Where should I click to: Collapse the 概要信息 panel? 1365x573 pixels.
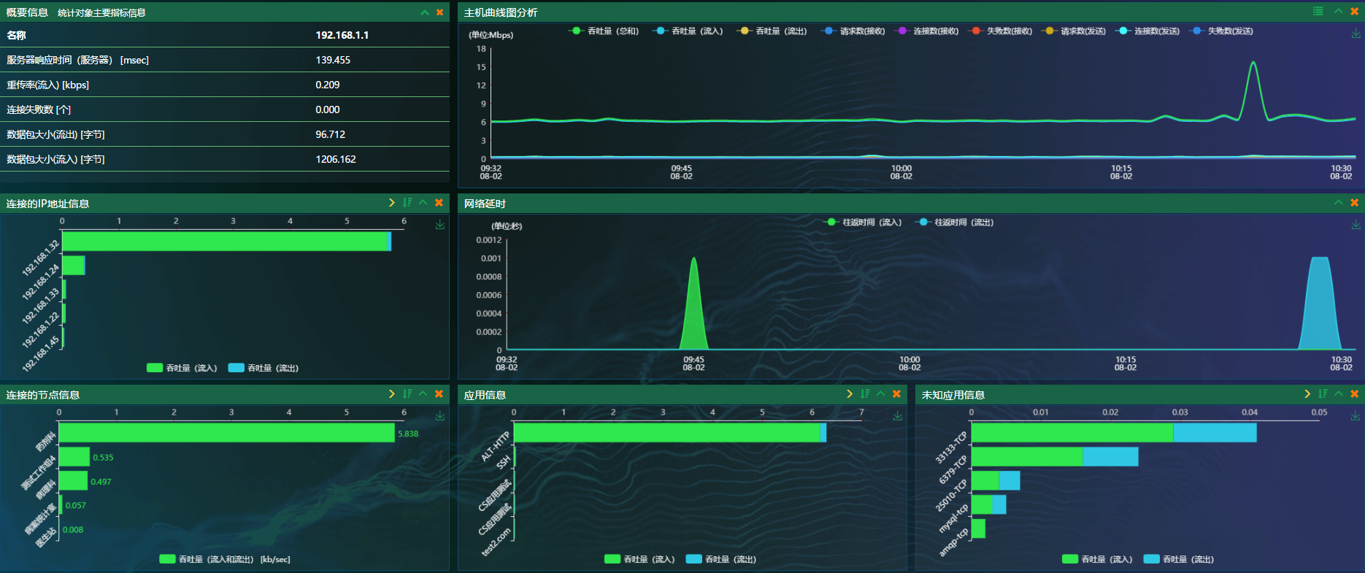[425, 12]
